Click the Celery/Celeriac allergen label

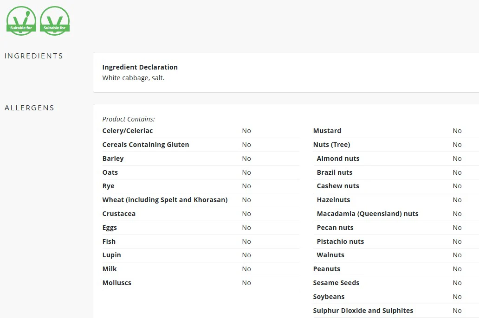click(127, 131)
